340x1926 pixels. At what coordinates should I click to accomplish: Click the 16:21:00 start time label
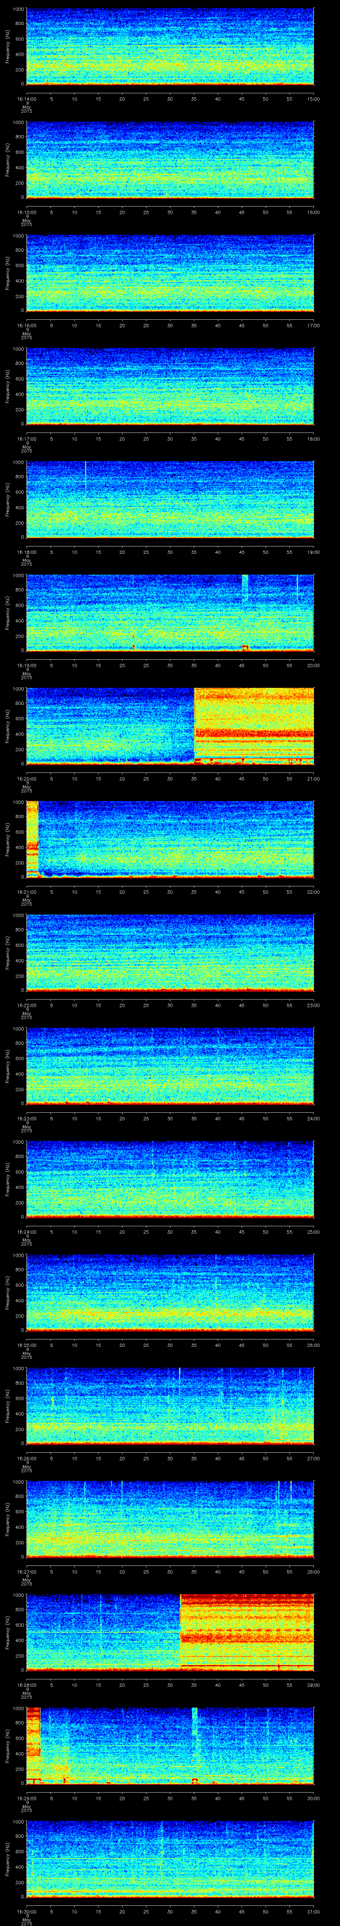pyautogui.click(x=26, y=891)
